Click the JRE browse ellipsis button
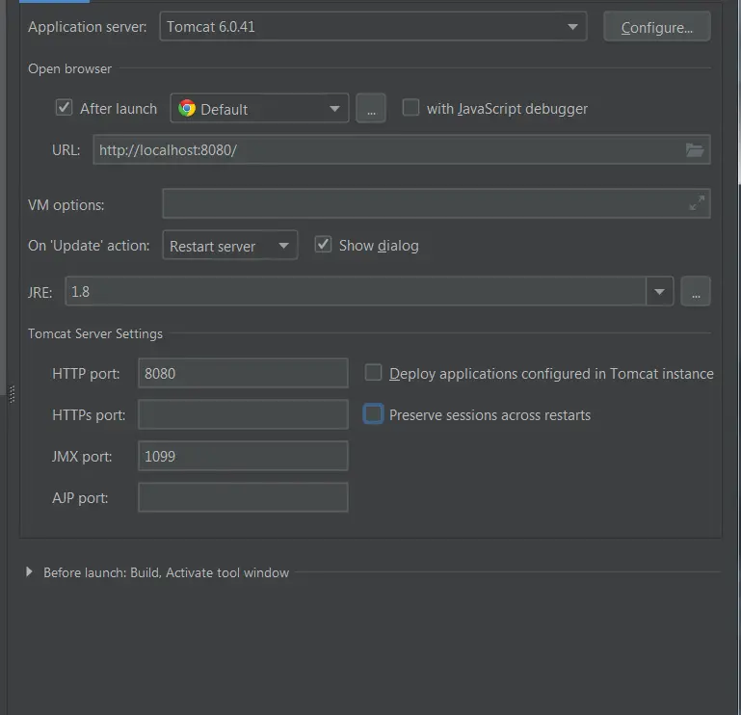 pos(695,291)
